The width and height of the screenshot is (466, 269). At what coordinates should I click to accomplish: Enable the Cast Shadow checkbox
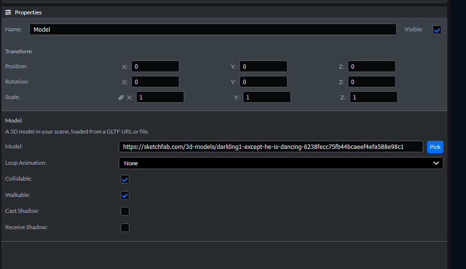[125, 211]
